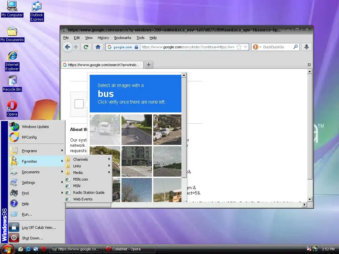Viewport: 339px width, 254px height.
Task: Select the Google search results tab
Action: (102, 65)
